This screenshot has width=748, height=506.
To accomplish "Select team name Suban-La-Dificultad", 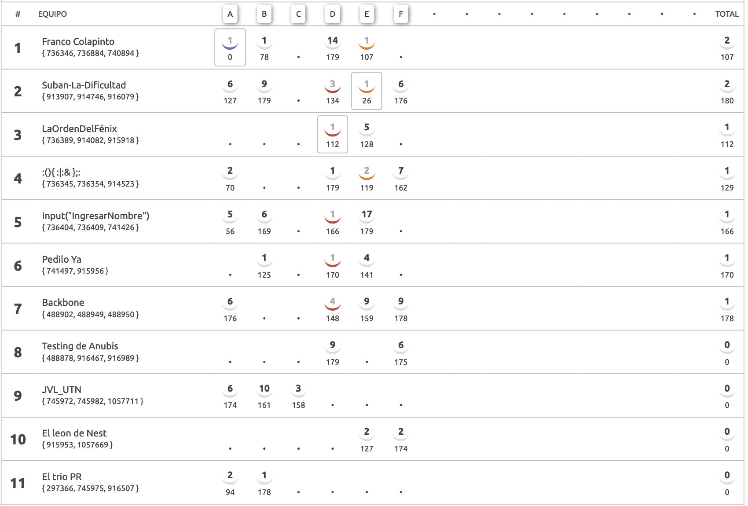I will 84,85.
